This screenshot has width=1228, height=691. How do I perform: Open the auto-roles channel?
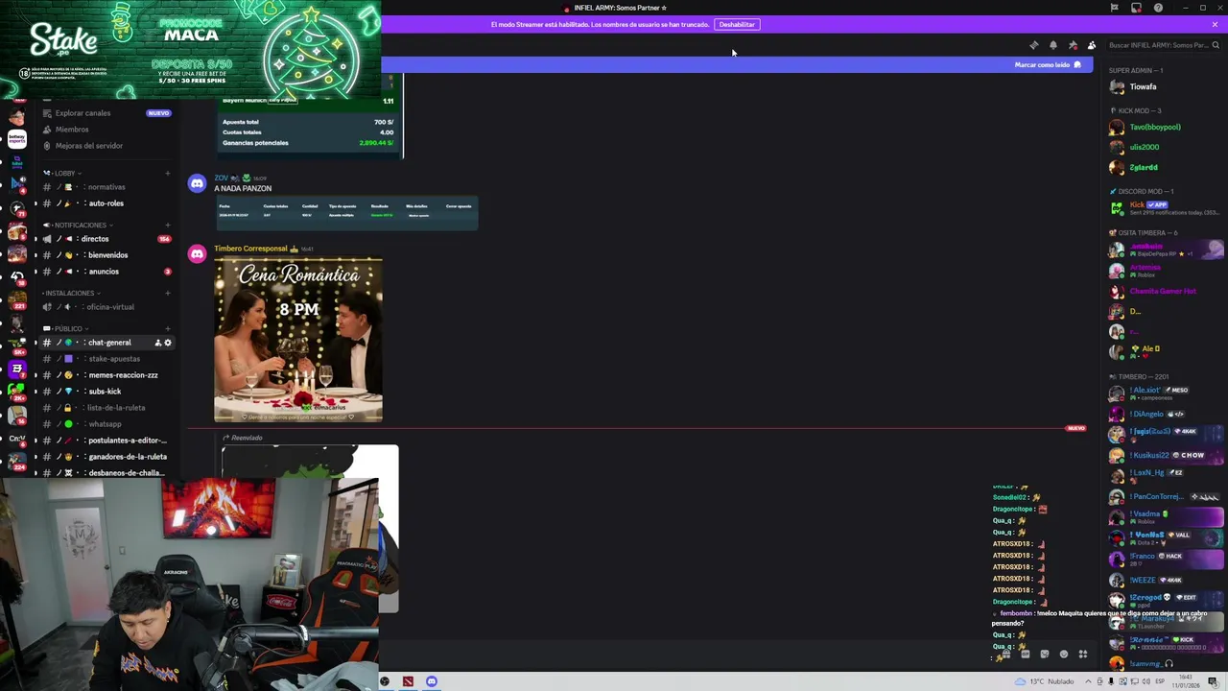(106, 203)
